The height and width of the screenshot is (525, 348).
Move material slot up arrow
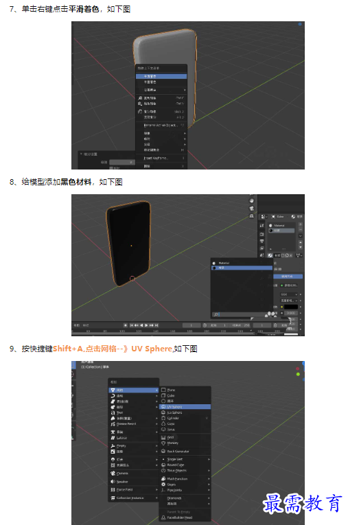(x=301, y=242)
